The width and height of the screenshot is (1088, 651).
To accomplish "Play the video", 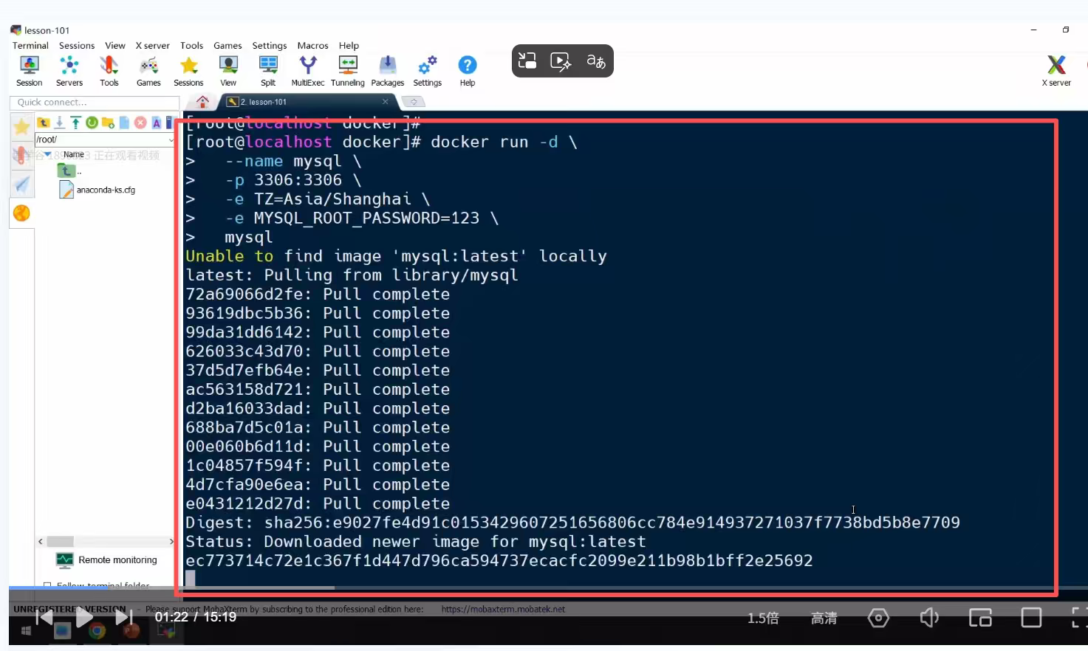I will [84, 617].
